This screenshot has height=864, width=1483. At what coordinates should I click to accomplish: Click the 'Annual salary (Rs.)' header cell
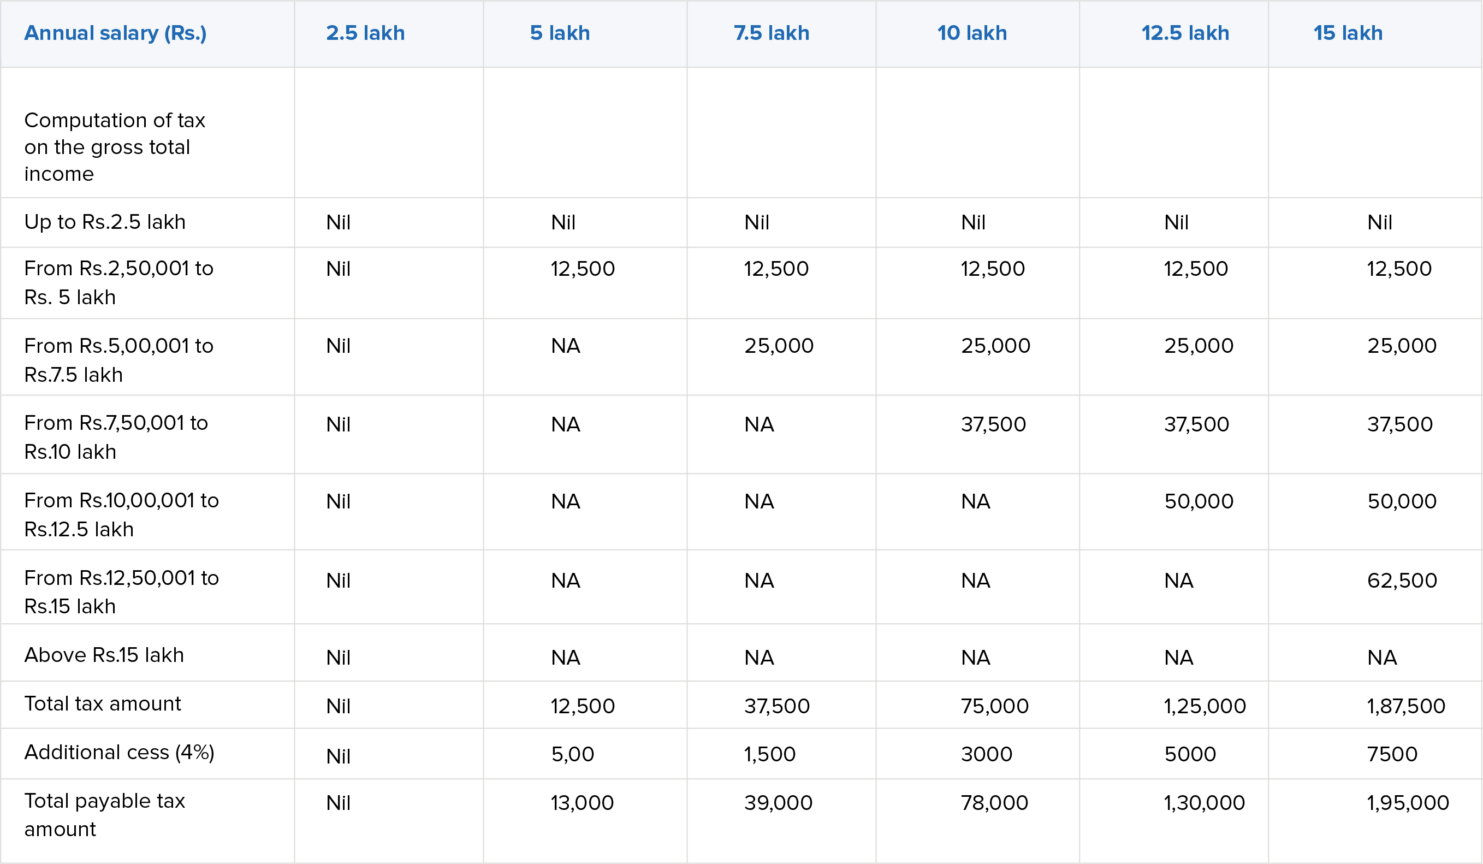(x=115, y=33)
